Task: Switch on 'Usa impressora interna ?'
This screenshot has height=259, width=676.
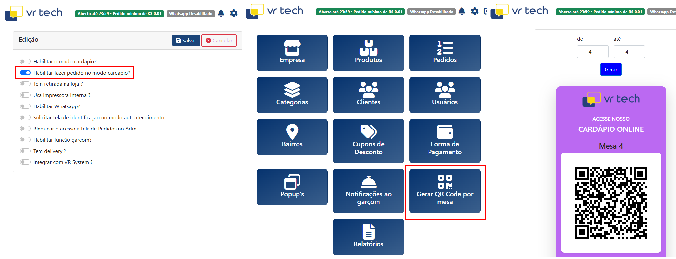Action: pyautogui.click(x=25, y=95)
